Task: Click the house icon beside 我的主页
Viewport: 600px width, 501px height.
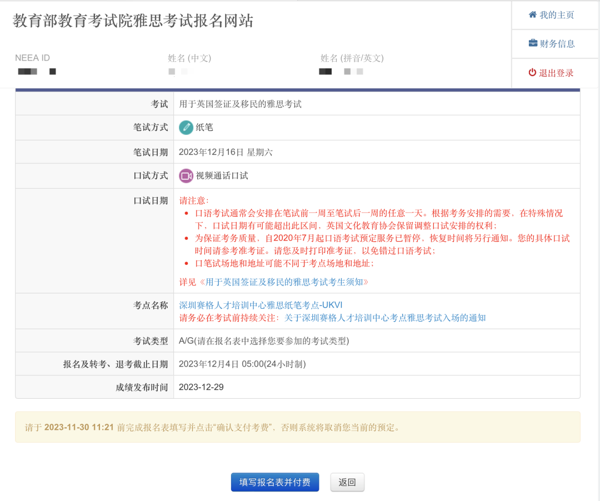Action: 533,15
